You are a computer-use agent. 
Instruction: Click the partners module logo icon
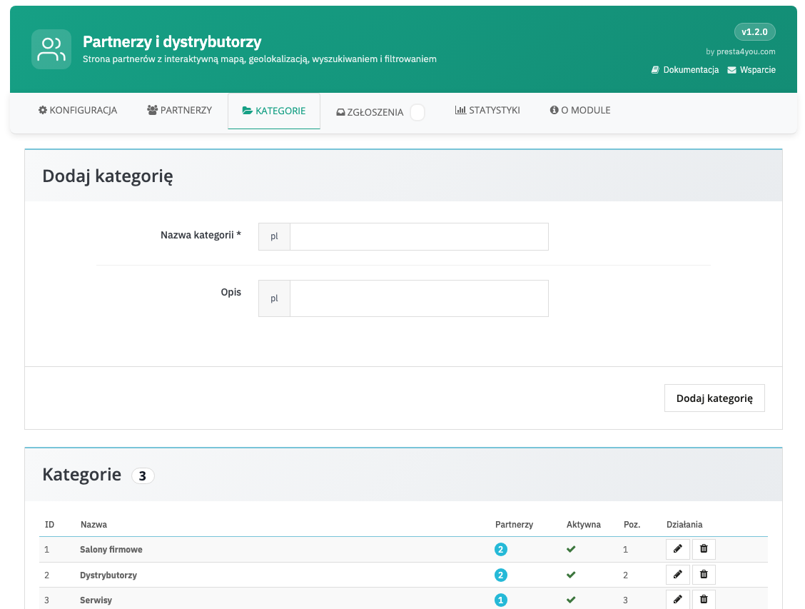pyautogui.click(x=51, y=49)
